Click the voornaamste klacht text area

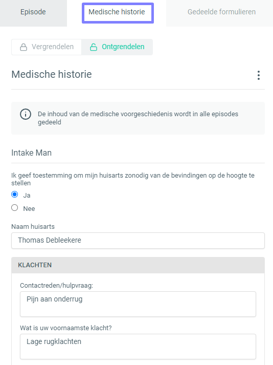[138, 347]
